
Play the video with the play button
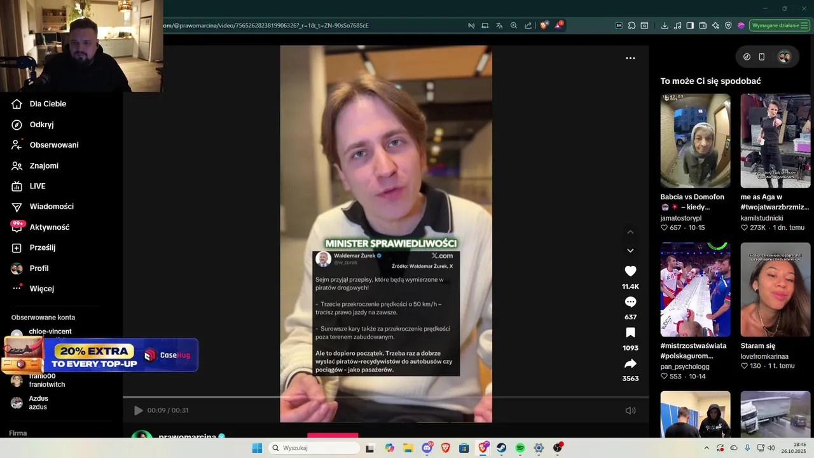click(x=138, y=410)
